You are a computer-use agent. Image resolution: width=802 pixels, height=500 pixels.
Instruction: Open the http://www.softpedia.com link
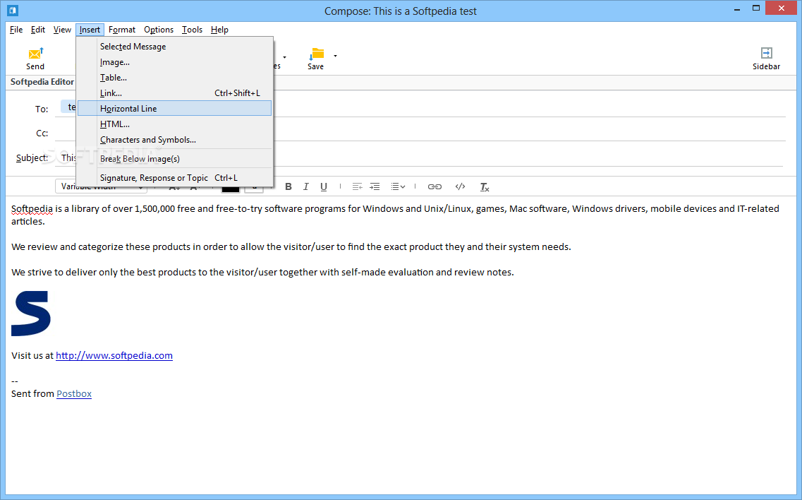point(114,355)
